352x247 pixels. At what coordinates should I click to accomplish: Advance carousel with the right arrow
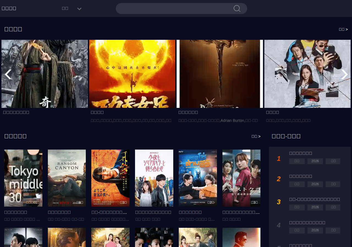(x=344, y=74)
